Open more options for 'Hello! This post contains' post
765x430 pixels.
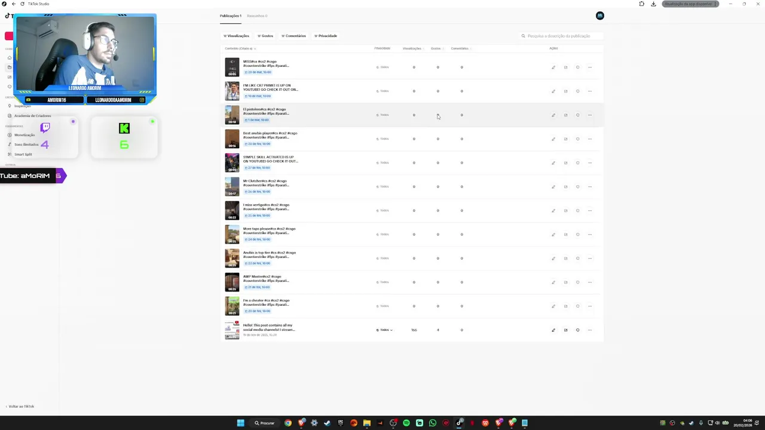point(590,330)
